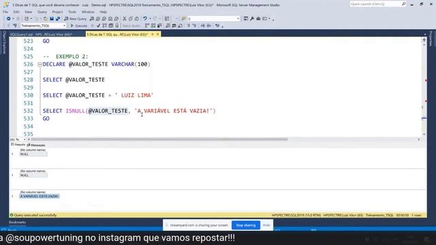Click the New Query toolbar button
This screenshot has height=245, width=436.
76,18
